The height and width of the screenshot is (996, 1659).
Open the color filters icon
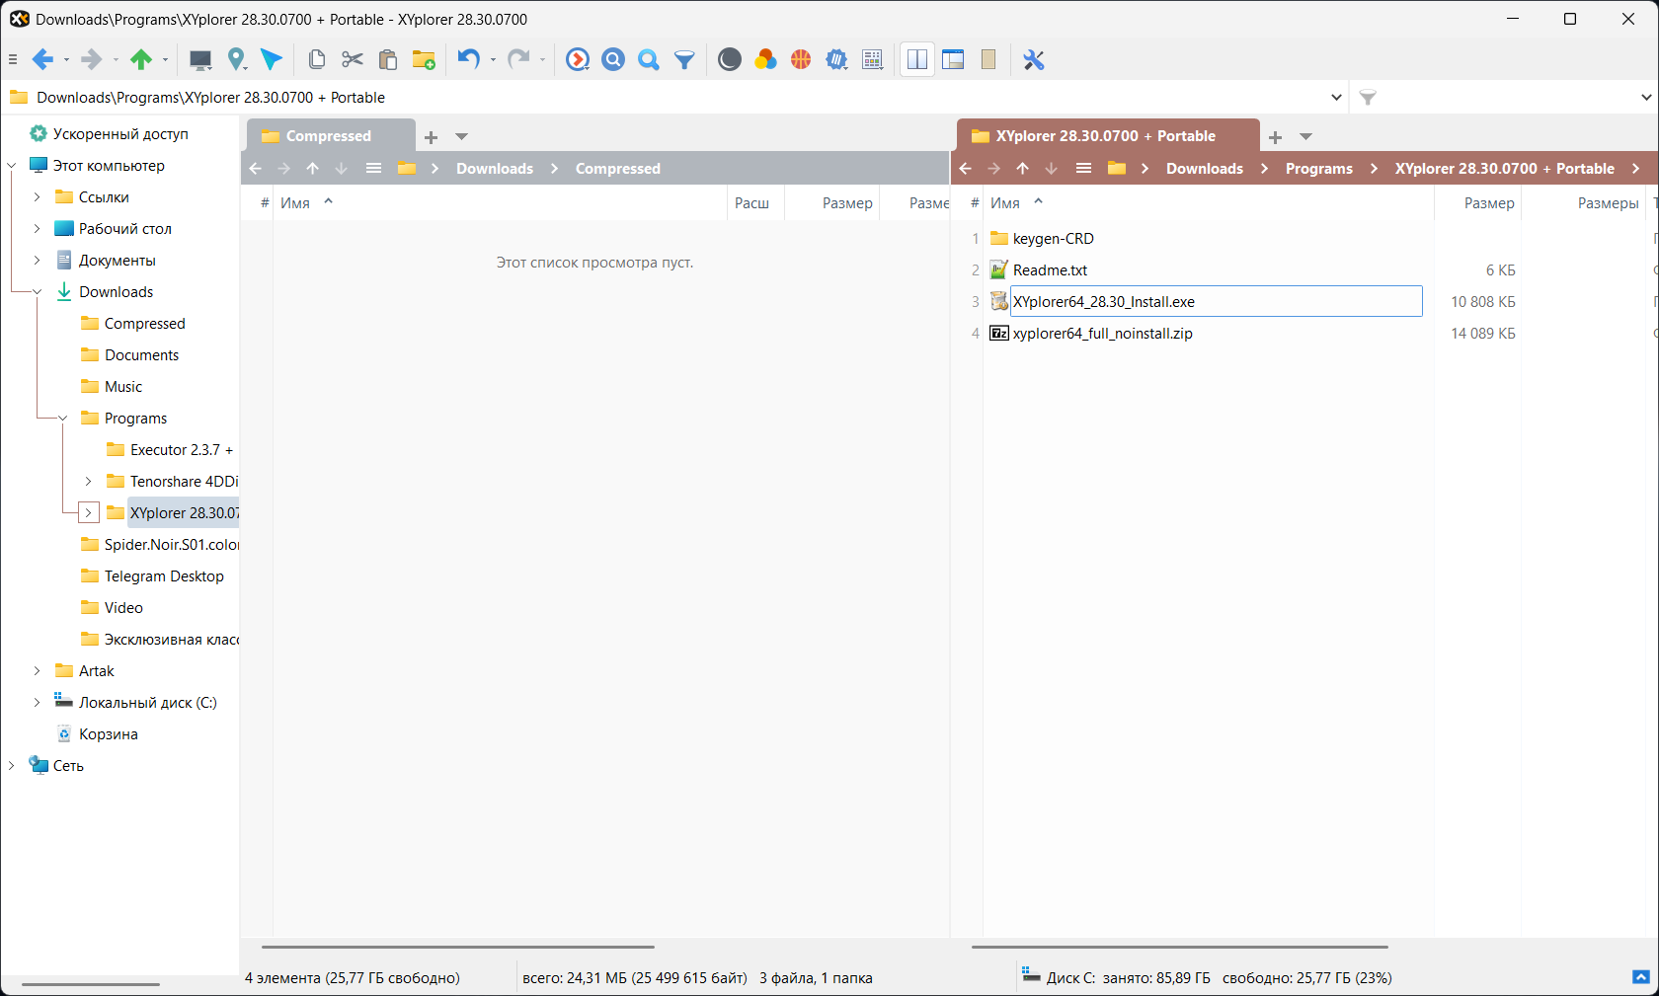[x=765, y=60]
